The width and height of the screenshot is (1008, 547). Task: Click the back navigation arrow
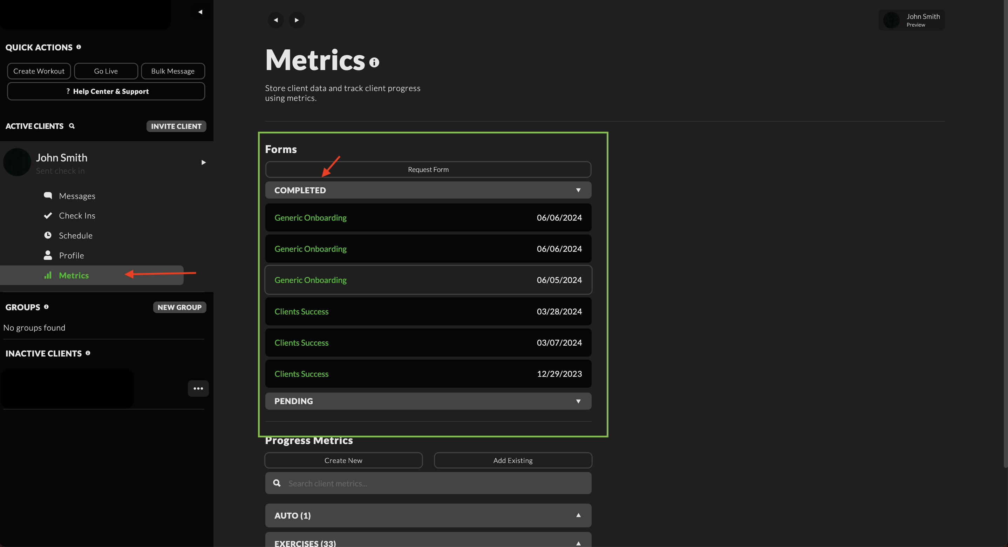[275, 20]
